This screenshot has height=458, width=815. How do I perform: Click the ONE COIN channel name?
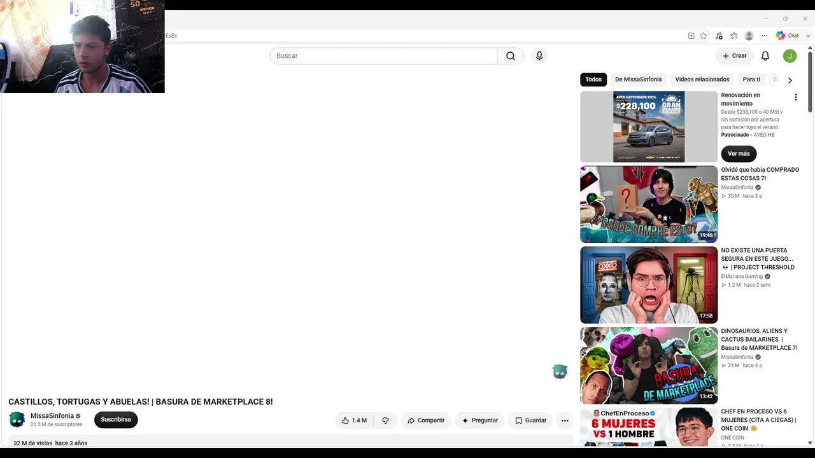(x=732, y=438)
